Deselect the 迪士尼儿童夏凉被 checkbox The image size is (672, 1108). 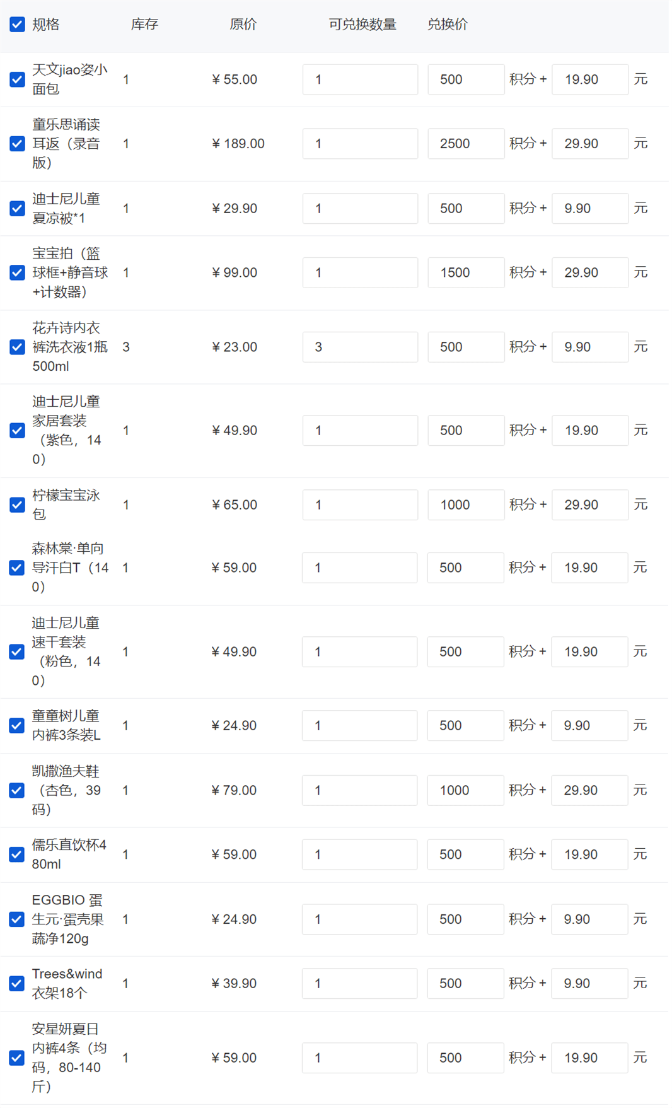coord(18,208)
